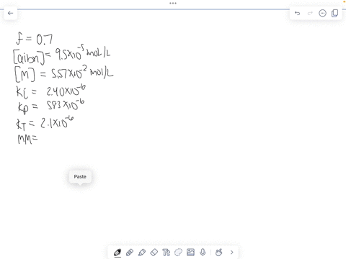Select the Lasso selection tool
346x259 pixels.
(x=178, y=253)
